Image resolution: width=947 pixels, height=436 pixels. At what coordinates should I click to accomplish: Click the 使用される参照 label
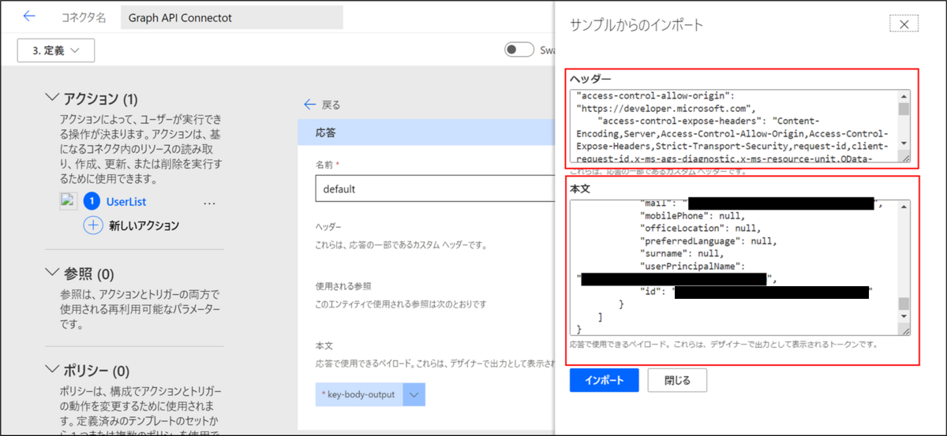342,285
